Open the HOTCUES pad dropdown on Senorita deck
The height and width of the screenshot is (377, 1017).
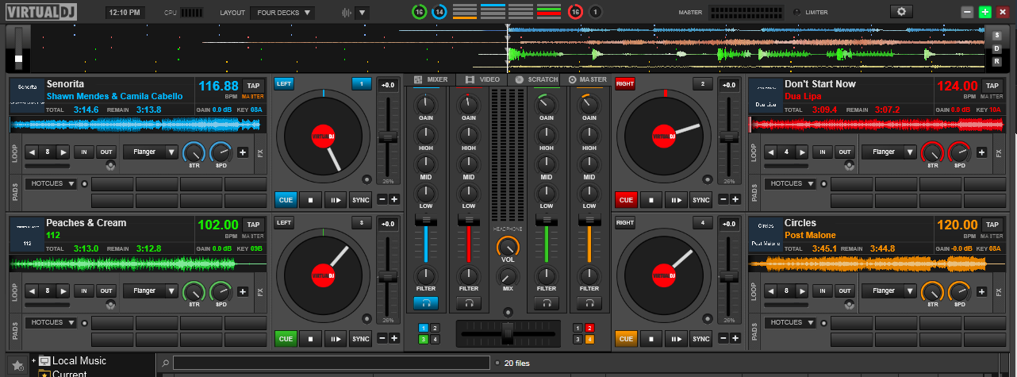click(x=51, y=183)
